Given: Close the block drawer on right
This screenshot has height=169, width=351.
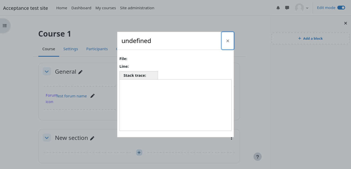Looking at the screenshot, I should click(345, 23).
